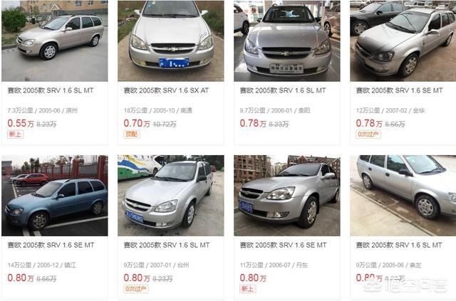Click the 0次过户 tag on the 金华 listing
This screenshot has width=456, height=301.
pyautogui.click(x=368, y=134)
